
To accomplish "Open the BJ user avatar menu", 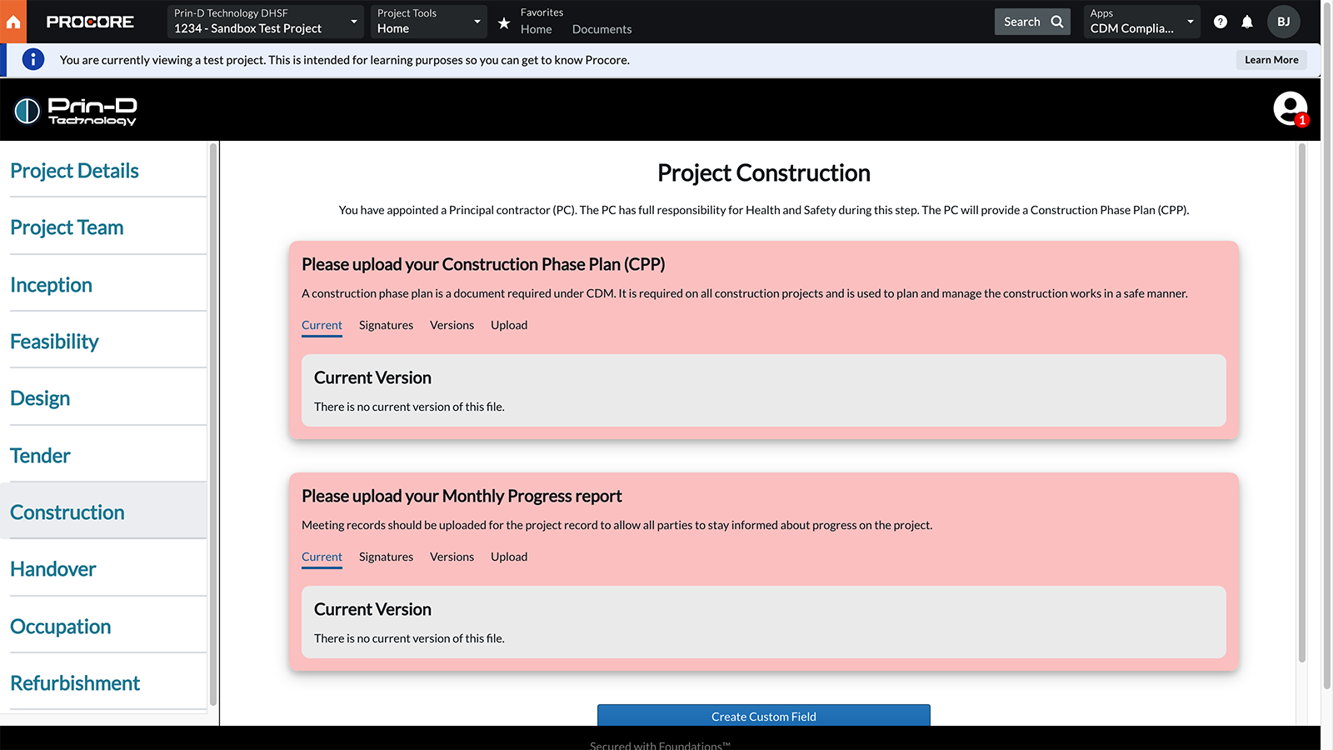I will pos(1283,22).
